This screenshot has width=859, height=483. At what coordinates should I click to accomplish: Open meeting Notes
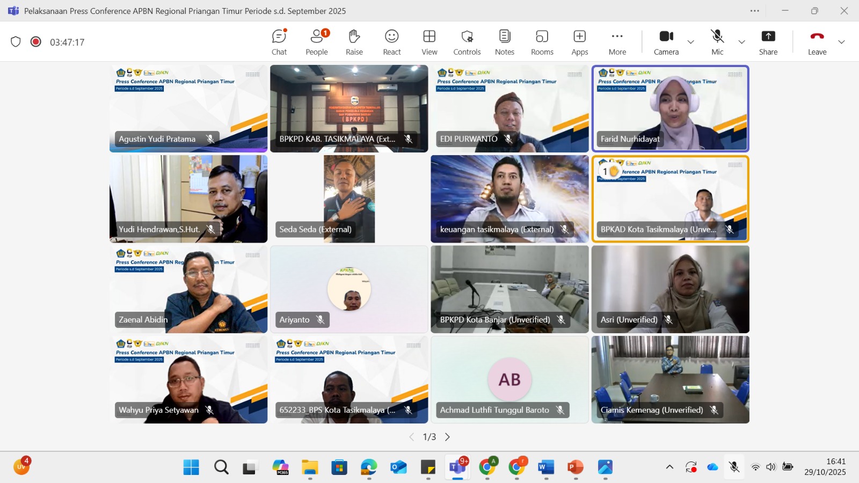tap(504, 42)
